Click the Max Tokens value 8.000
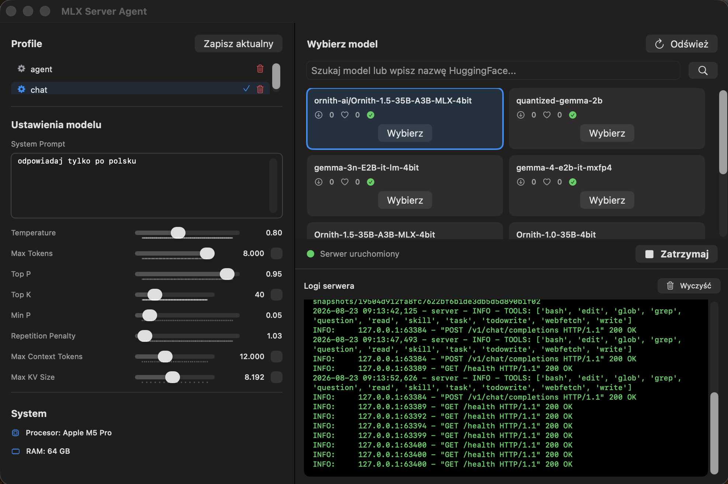Screen dimensions: 728x484 (253, 253)
